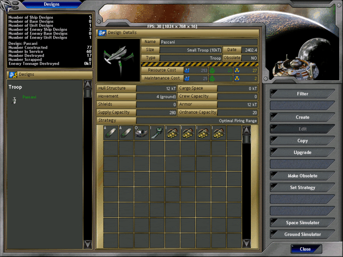
Task: Copy the selected design
Action: click(x=303, y=141)
